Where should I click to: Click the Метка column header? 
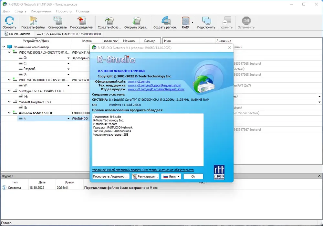87,41
